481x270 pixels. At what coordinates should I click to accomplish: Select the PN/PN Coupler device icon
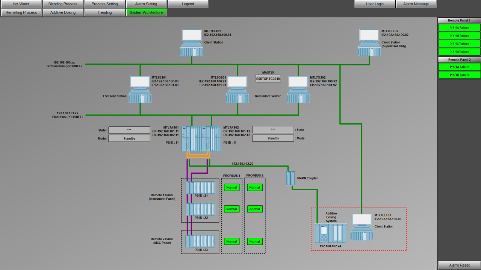tap(290, 178)
